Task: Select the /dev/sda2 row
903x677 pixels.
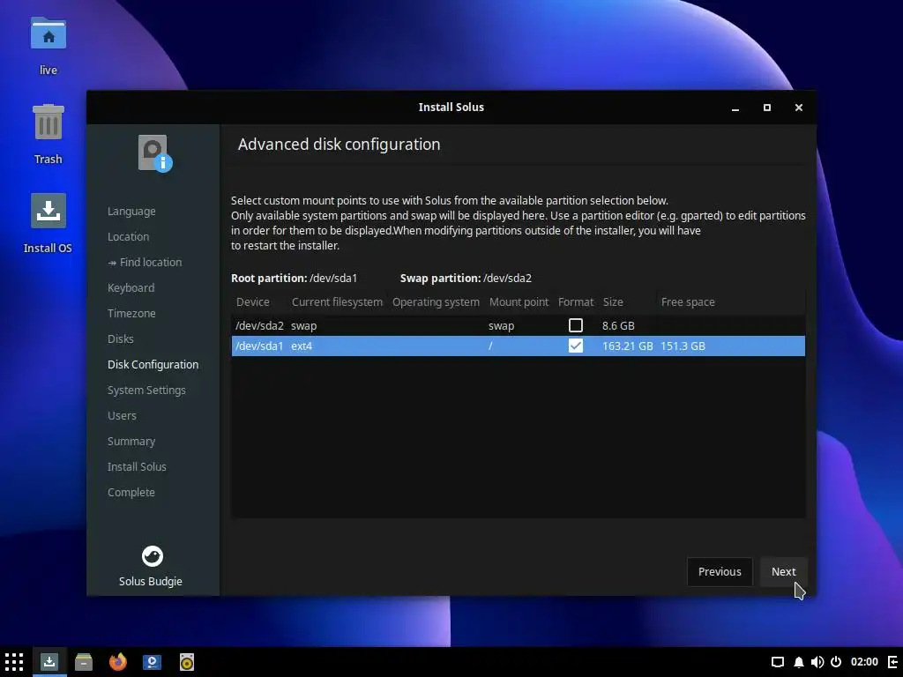Action: 518,325
